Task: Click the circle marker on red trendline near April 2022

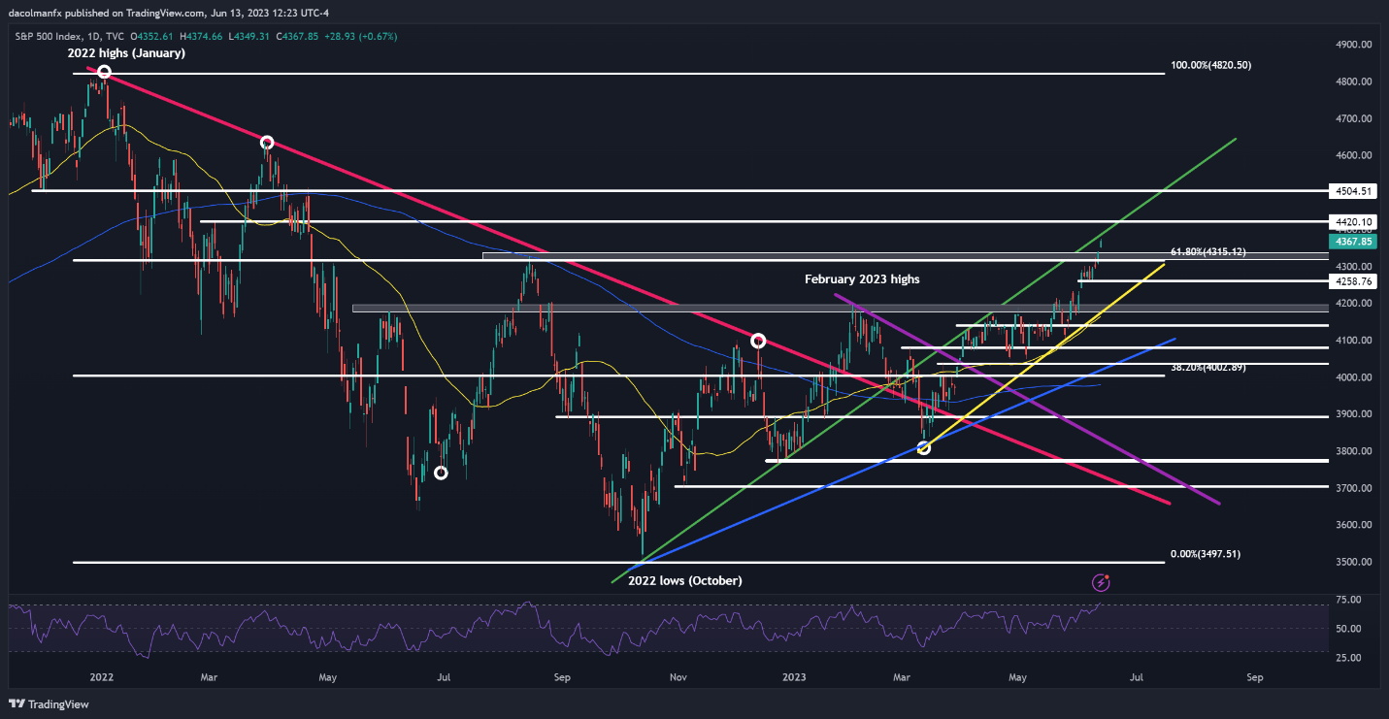Action: pyautogui.click(x=267, y=143)
